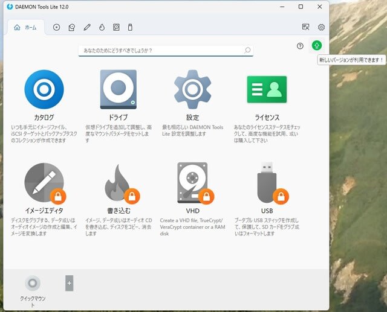Click the 書き込む title text
This screenshot has width=387, height=312.
119,211
